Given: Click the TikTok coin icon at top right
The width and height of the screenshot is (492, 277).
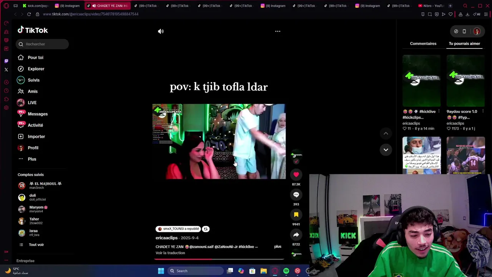Looking at the screenshot, I should (x=456, y=31).
